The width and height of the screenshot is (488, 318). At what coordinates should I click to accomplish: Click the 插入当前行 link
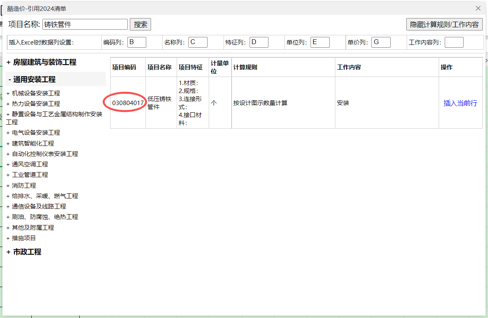pos(460,103)
